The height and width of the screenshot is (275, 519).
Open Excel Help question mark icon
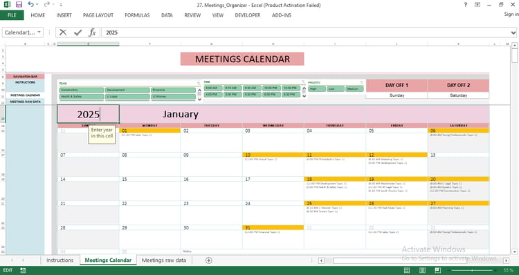pos(466,5)
